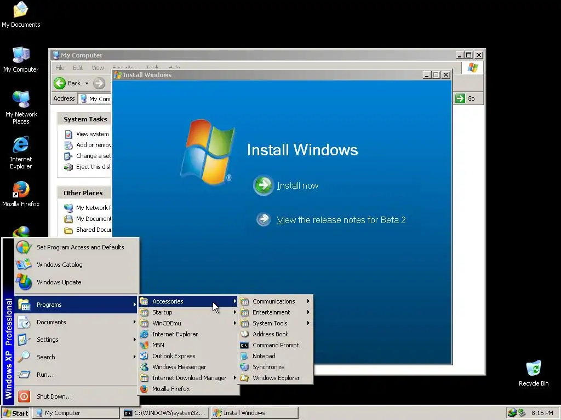Click the Address bar field
This screenshot has width=561, height=420.
coord(95,99)
